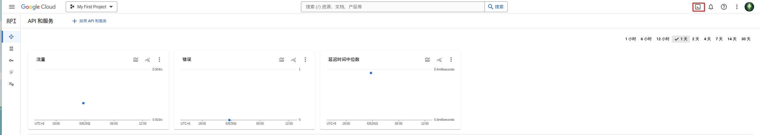760x135 pixels.
Task: Open explore-in-metrics icon on 延迟时间中位数 chart
Action: pos(439,60)
